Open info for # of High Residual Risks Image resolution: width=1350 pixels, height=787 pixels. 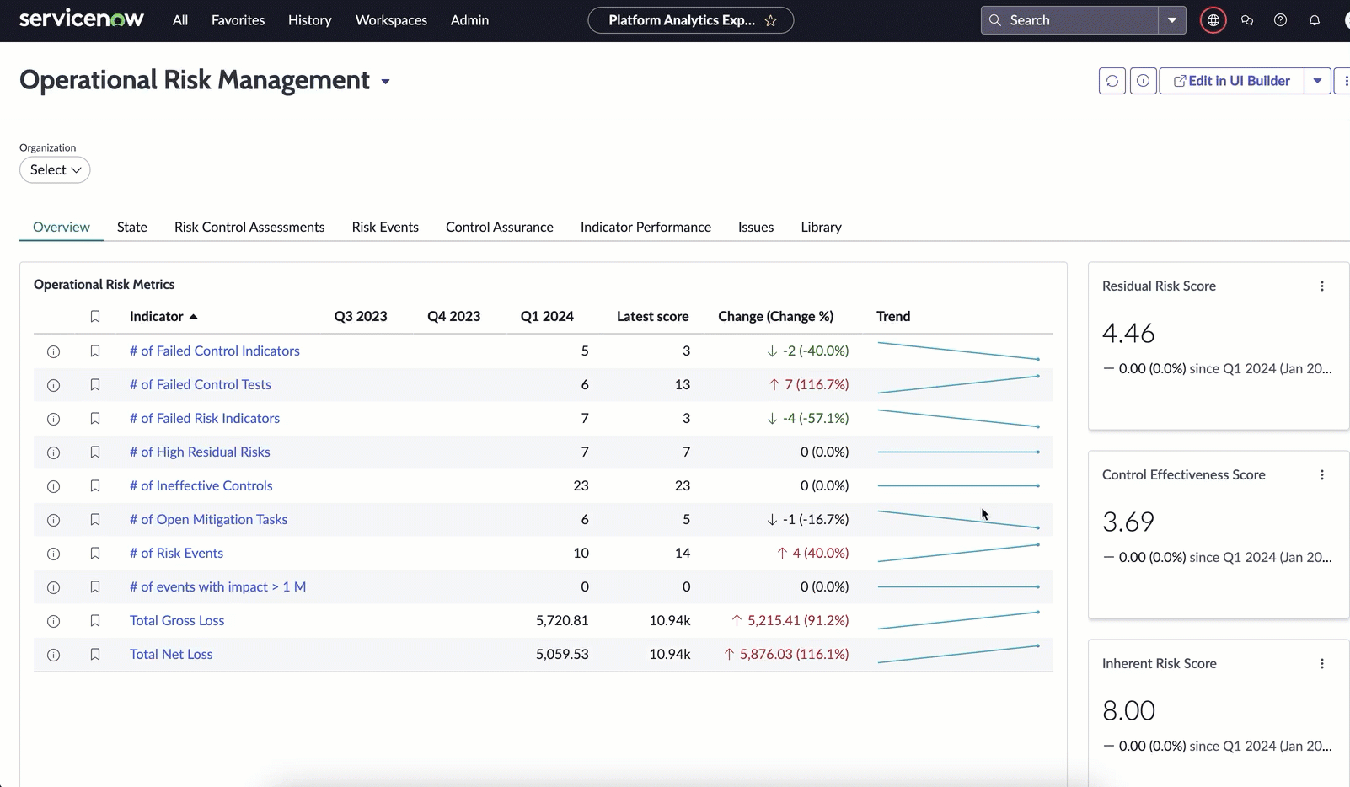(x=53, y=452)
